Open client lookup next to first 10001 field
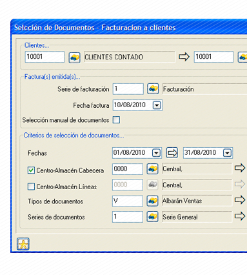Viewport: 247px width, 275px height. 74,57
